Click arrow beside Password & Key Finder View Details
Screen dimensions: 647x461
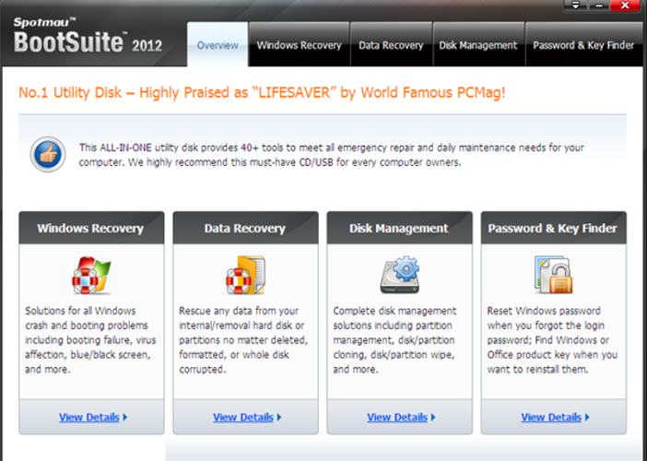tap(587, 418)
